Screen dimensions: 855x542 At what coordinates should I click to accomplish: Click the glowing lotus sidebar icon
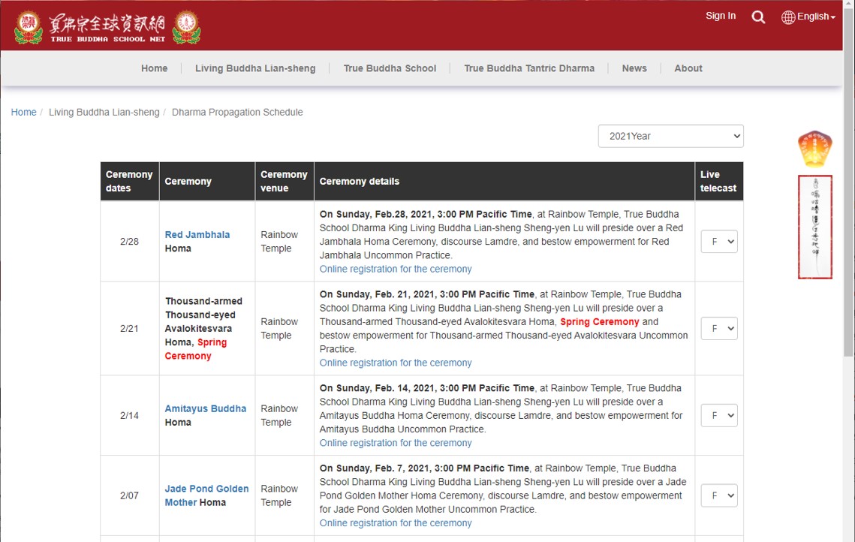coord(814,149)
